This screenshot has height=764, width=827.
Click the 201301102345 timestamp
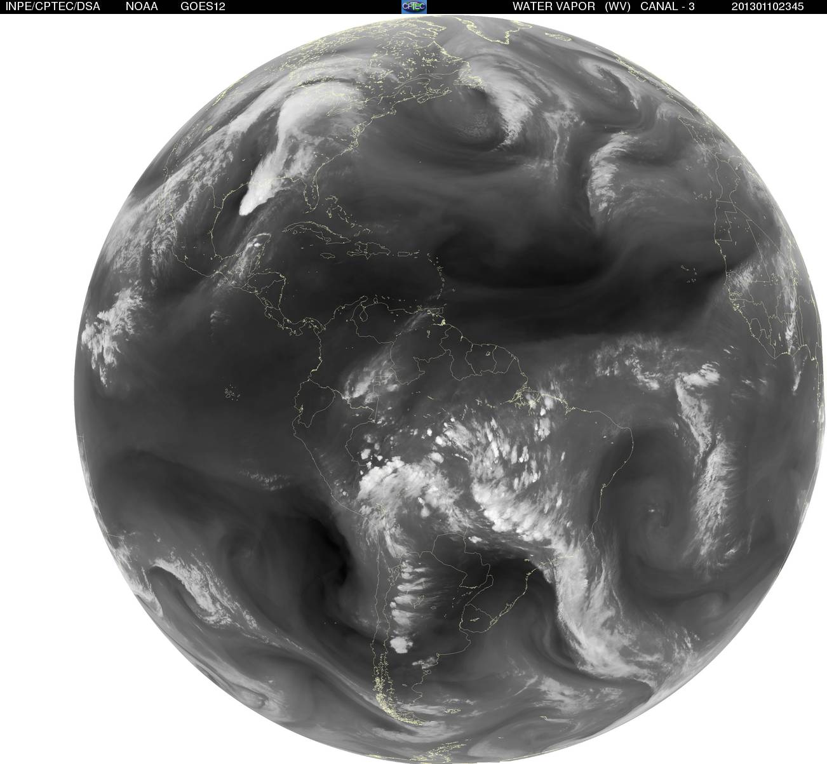[767, 6]
